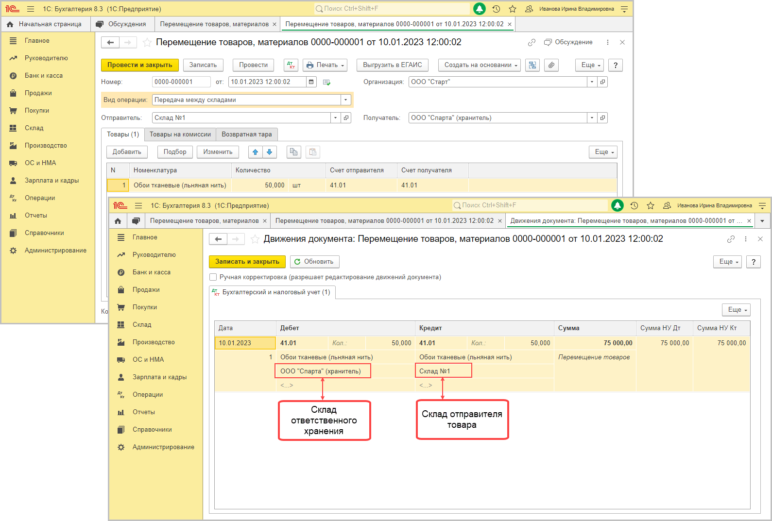Screen dimensions: 772x521
Task: Open Продажи section in back window sidebar
Action: (x=38, y=93)
